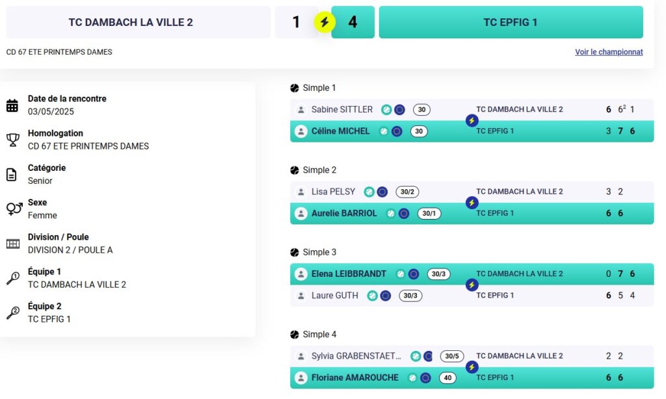Click the yellow lightning icon between the team scores
The image size is (666, 399).
[x=325, y=23]
